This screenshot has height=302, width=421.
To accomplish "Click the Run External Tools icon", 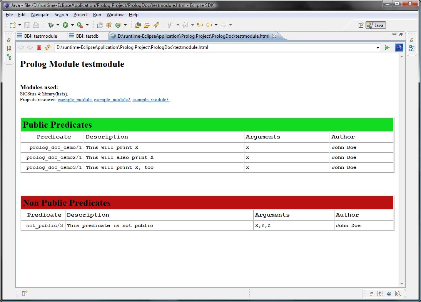I will [x=80, y=25].
